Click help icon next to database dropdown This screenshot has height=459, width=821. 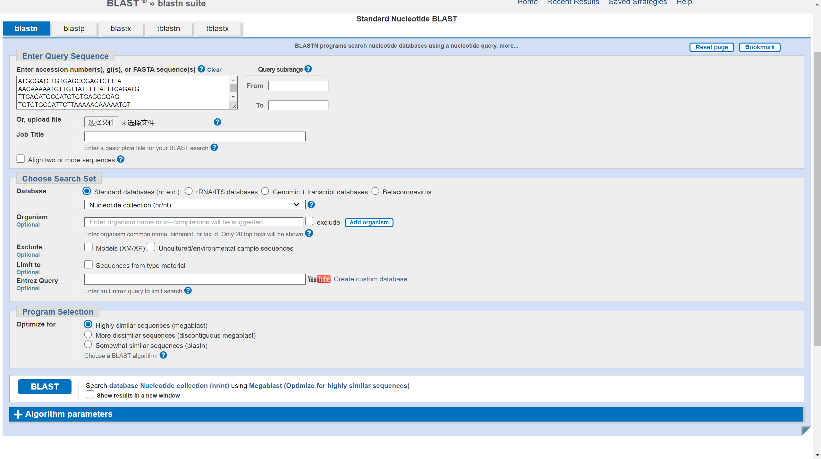(311, 205)
